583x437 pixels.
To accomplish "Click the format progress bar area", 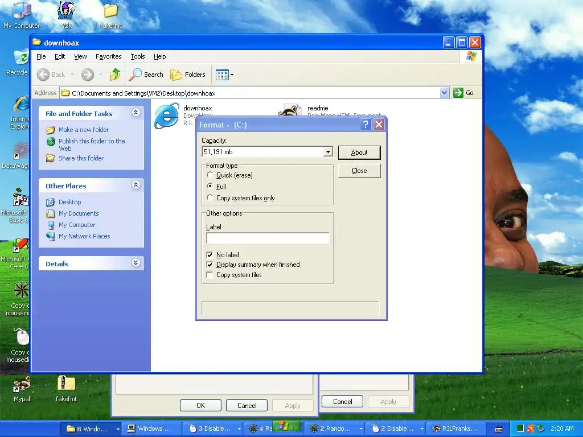I will pos(290,308).
